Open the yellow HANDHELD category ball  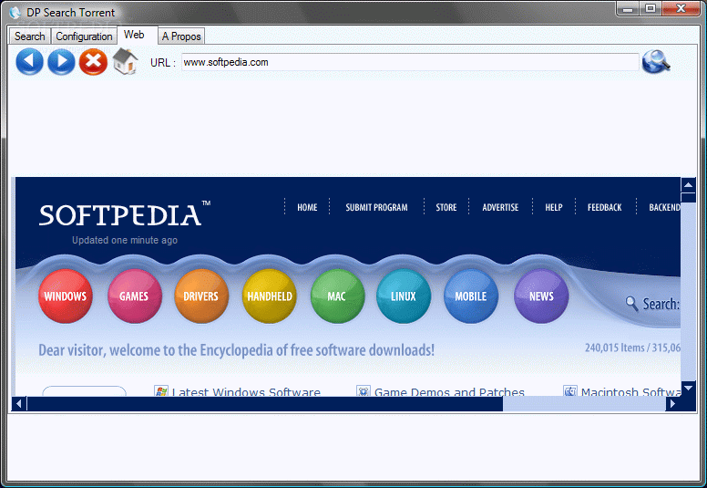click(x=269, y=296)
